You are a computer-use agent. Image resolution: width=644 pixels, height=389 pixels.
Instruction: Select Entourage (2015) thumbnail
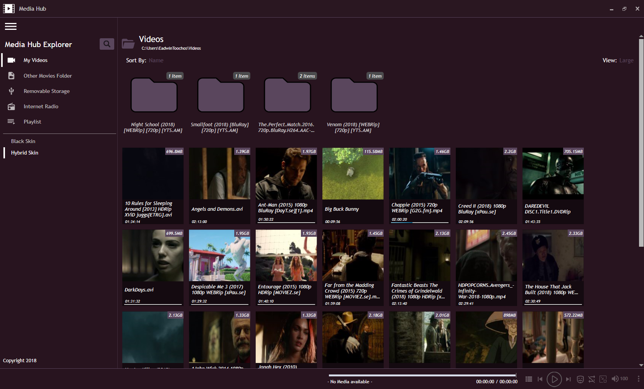[x=286, y=256]
